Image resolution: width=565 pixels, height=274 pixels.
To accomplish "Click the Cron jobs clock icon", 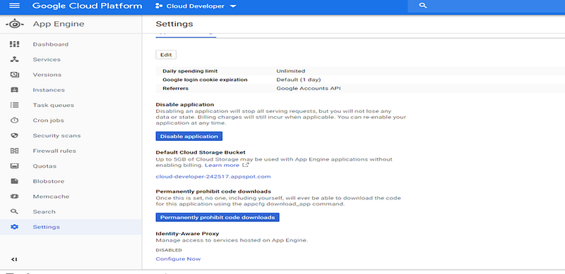I will click(14, 120).
